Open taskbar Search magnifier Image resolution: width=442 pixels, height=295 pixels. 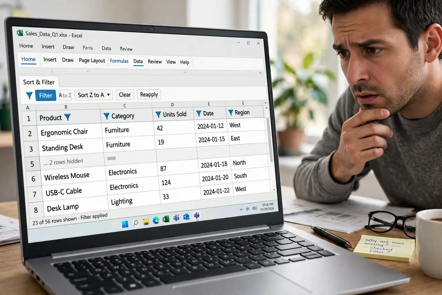(136, 223)
